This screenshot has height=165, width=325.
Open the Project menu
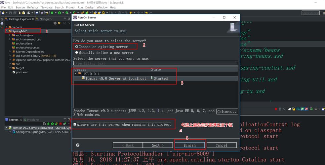tap(71, 7)
